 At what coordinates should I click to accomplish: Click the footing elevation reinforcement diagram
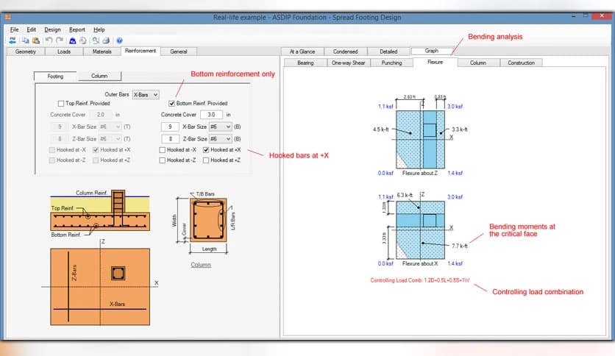[x=100, y=211]
